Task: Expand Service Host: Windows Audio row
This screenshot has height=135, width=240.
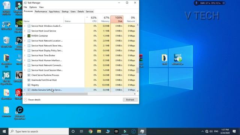Action: pyautogui.click(x=25, y=26)
